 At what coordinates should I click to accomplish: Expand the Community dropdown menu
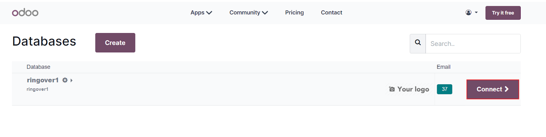(248, 13)
